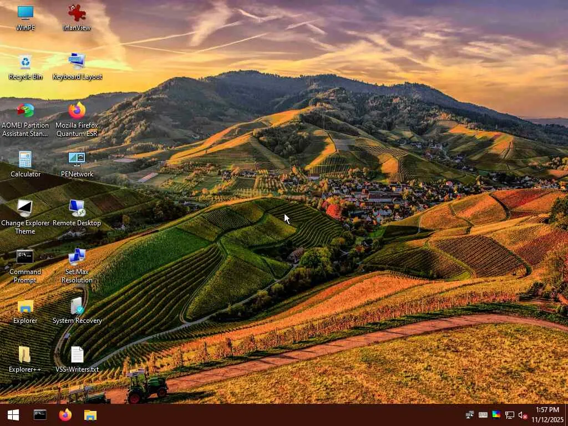Select the Set Max Resolution icon
Viewport: 568px width, 426px height.
click(77, 266)
